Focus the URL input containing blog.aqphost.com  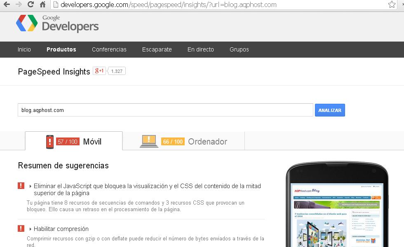coord(165,110)
